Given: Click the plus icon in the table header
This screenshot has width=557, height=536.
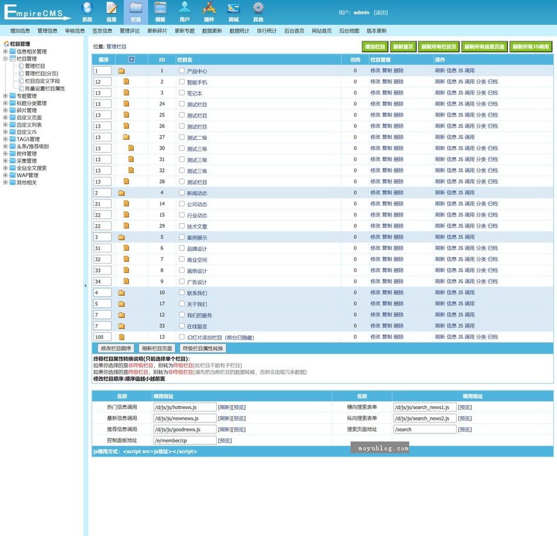Looking at the screenshot, I should [x=131, y=59].
